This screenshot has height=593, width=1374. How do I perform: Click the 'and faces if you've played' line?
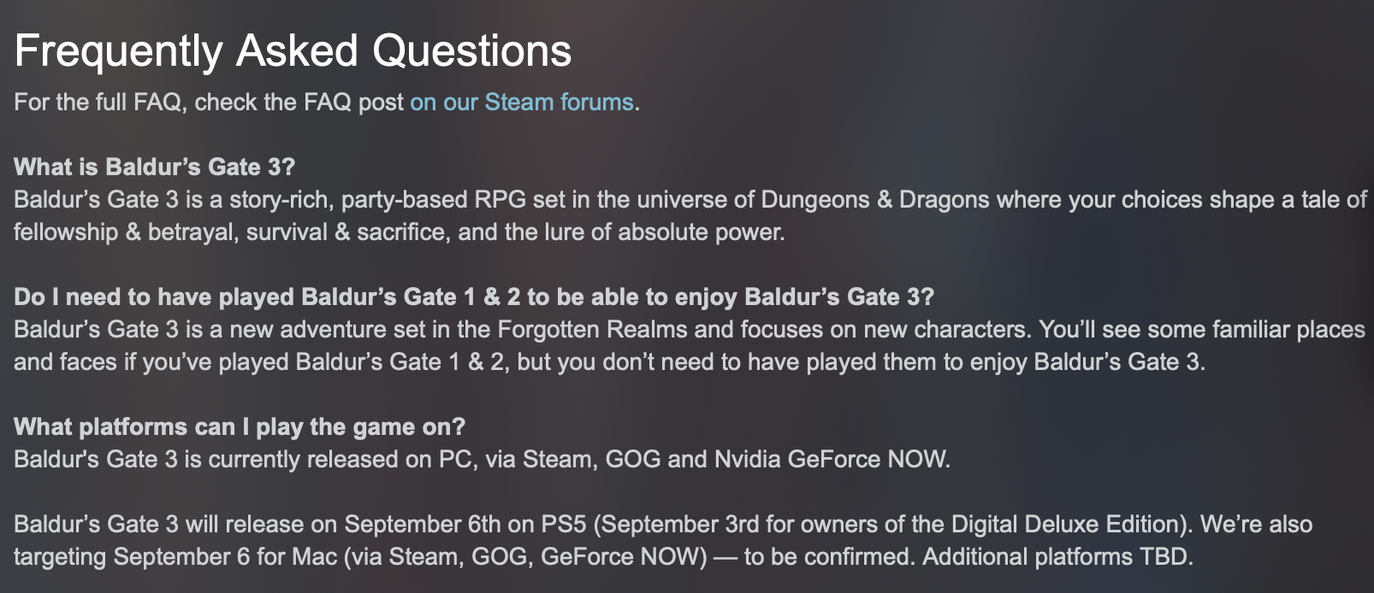609,362
